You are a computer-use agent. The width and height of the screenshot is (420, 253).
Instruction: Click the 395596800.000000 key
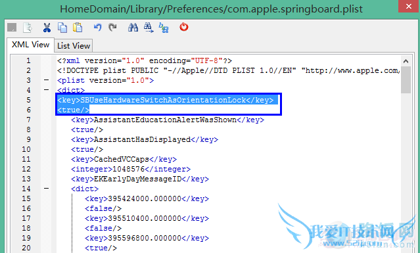click(147, 239)
